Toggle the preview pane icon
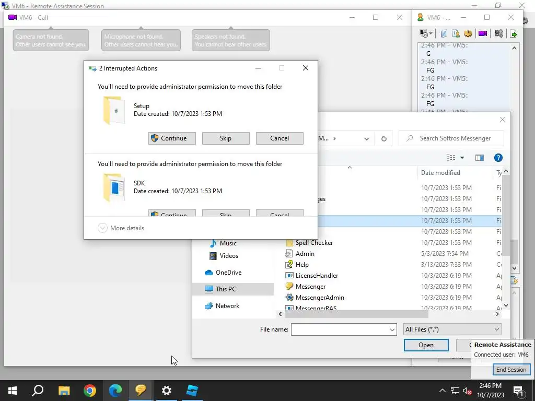The image size is (535, 401). click(x=480, y=158)
